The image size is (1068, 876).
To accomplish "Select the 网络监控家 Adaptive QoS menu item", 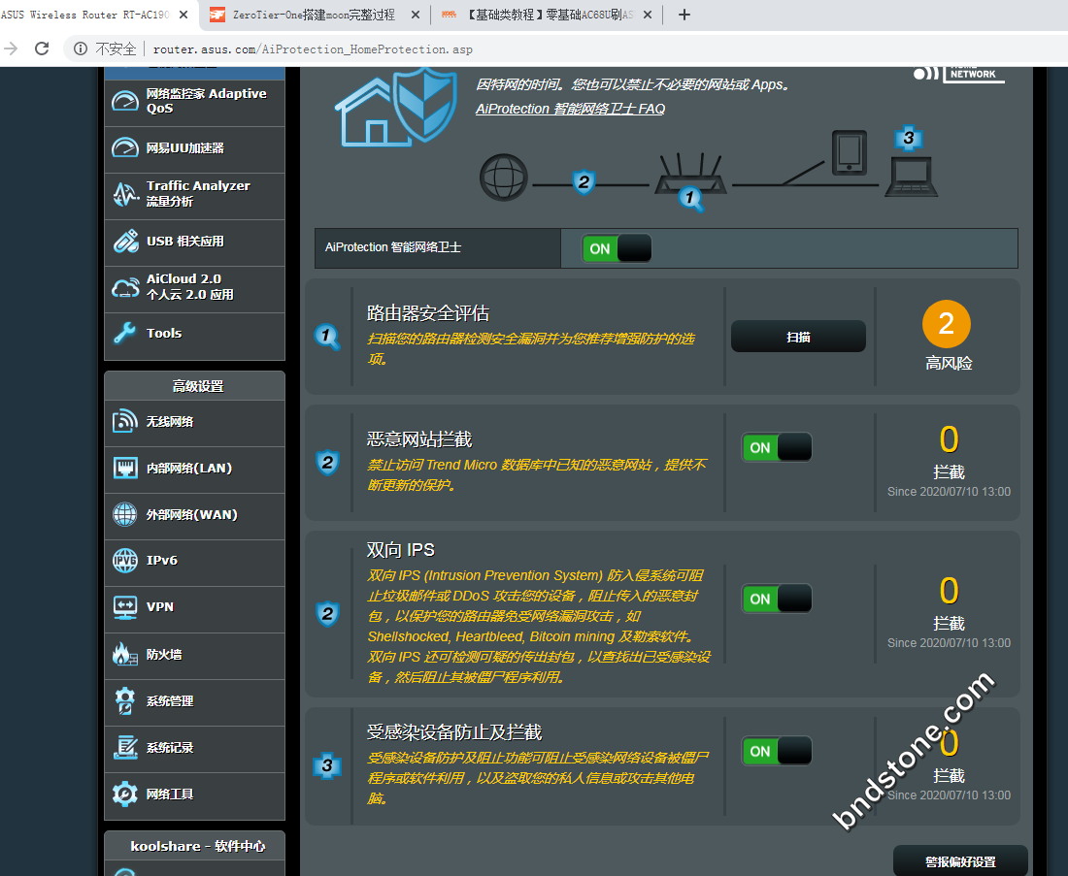I will pyautogui.click(x=195, y=102).
